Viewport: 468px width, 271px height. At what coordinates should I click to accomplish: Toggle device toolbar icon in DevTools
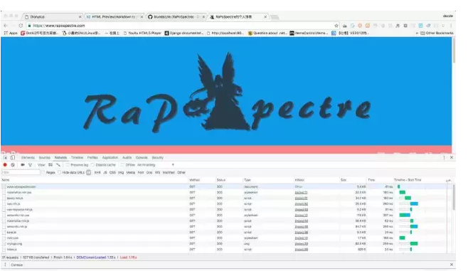[12, 158]
